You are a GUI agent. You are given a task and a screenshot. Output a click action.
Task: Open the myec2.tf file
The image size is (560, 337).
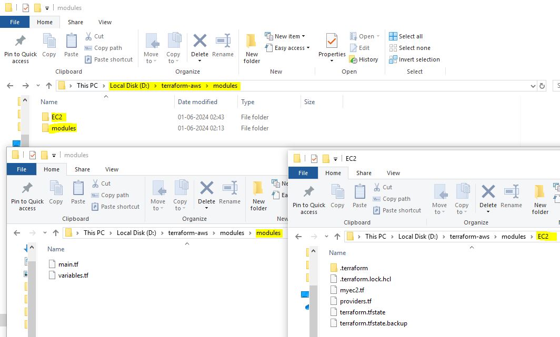tap(352, 290)
